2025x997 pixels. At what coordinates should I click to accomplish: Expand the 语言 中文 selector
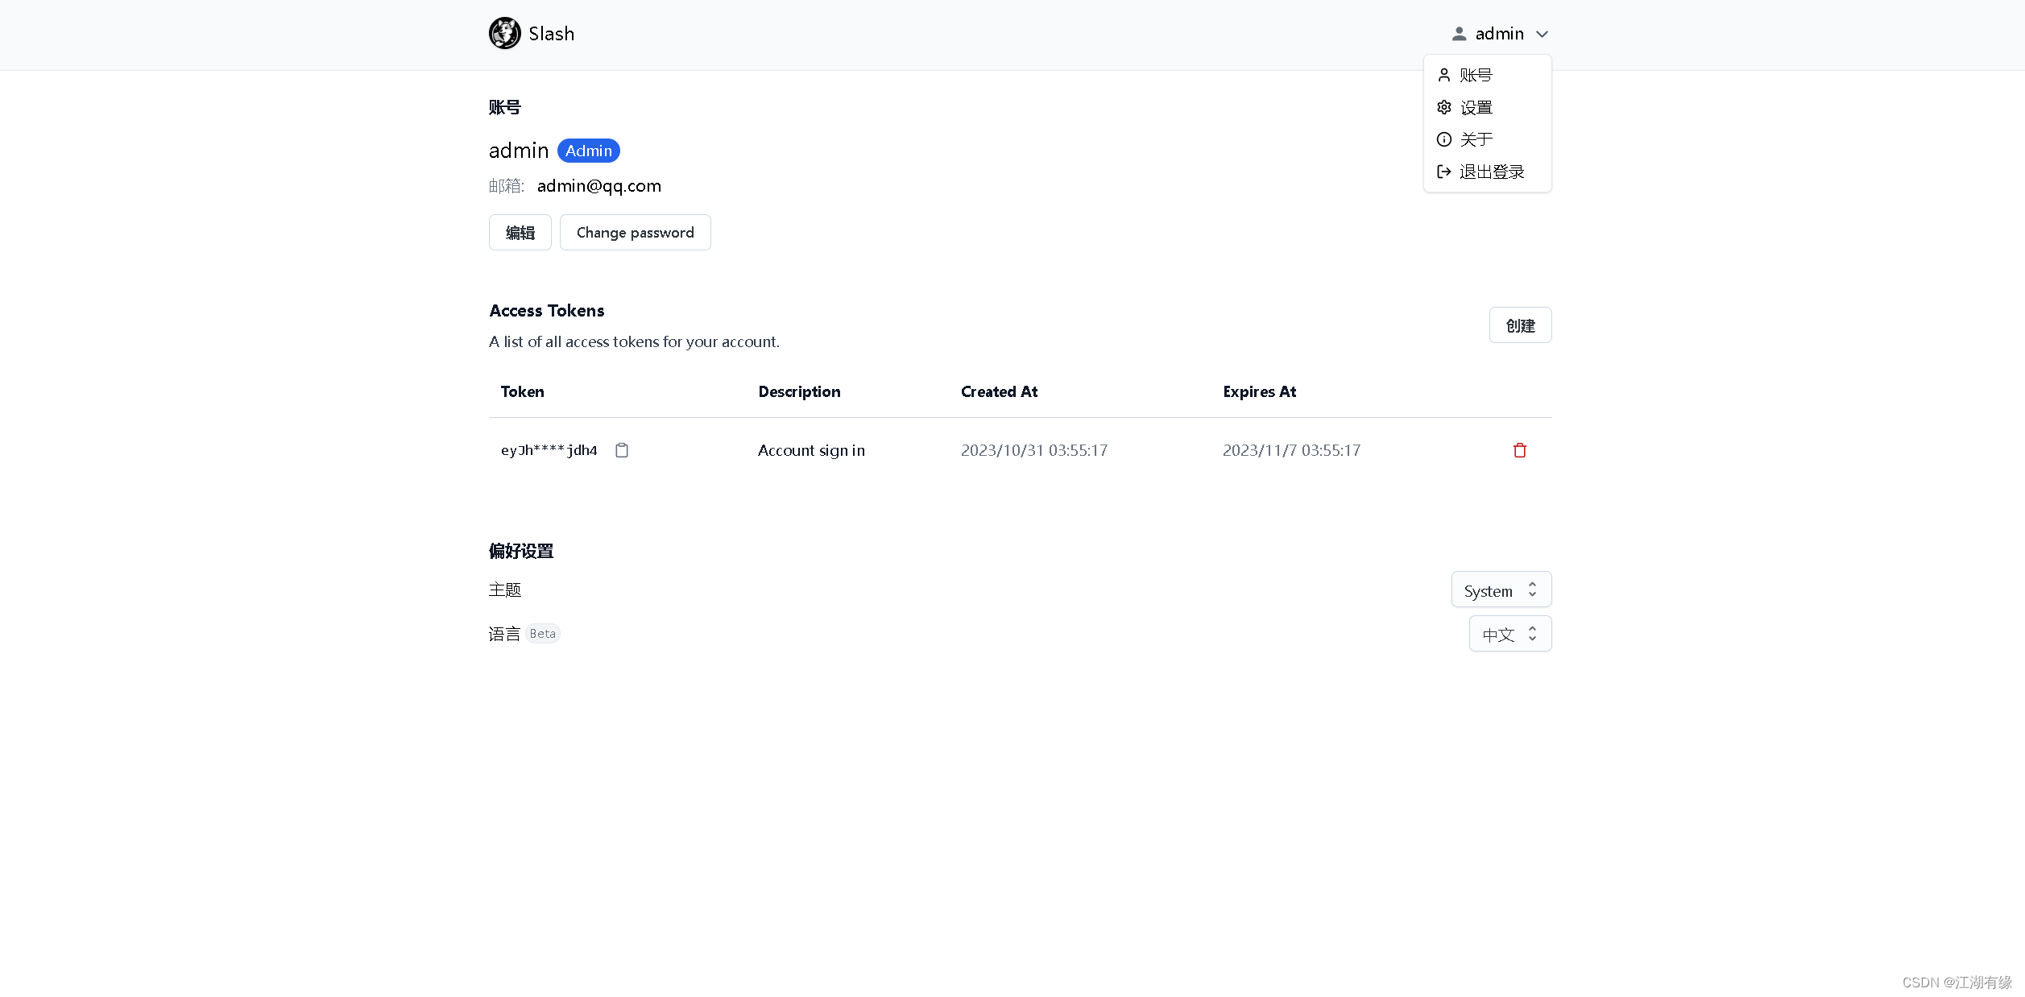pos(1509,633)
